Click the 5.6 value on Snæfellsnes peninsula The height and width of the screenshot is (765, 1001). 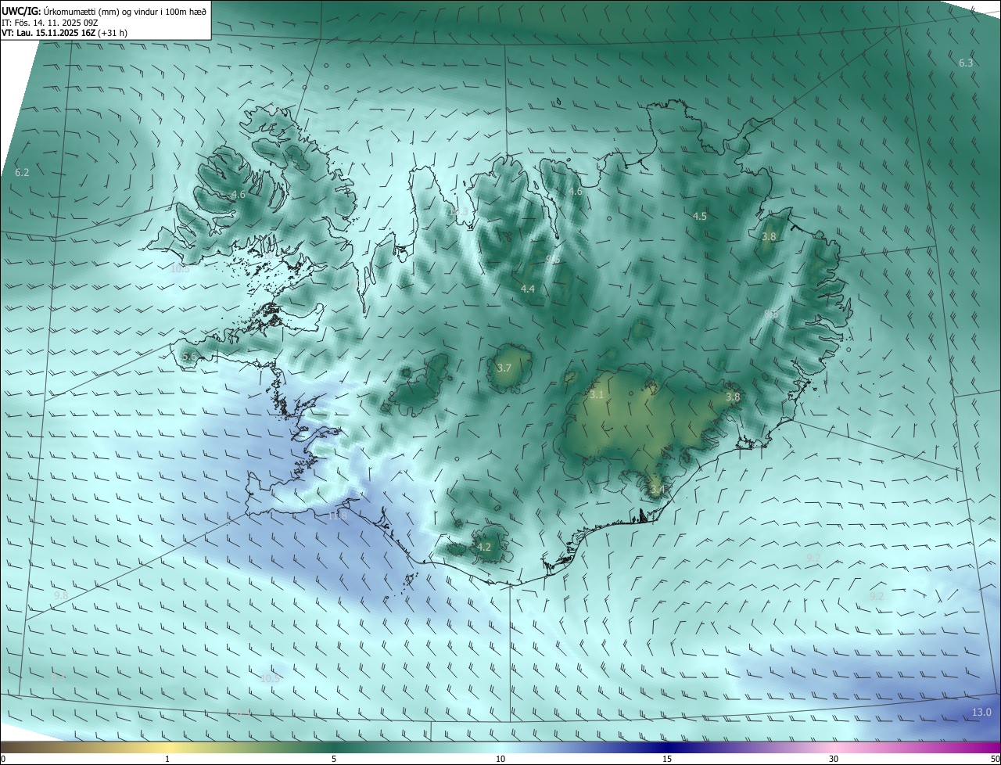[x=189, y=357]
